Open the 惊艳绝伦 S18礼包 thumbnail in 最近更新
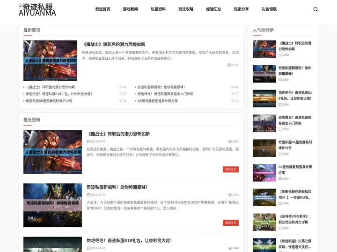337x252 pixels. pyautogui.click(x=52, y=245)
